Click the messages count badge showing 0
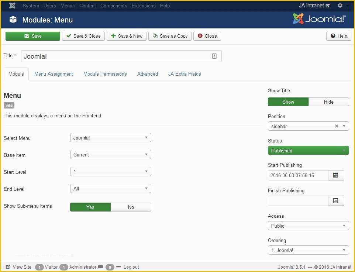355x272 pixels. point(110,267)
